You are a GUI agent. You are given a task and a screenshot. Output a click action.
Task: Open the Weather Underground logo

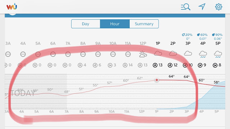pos(12,6)
